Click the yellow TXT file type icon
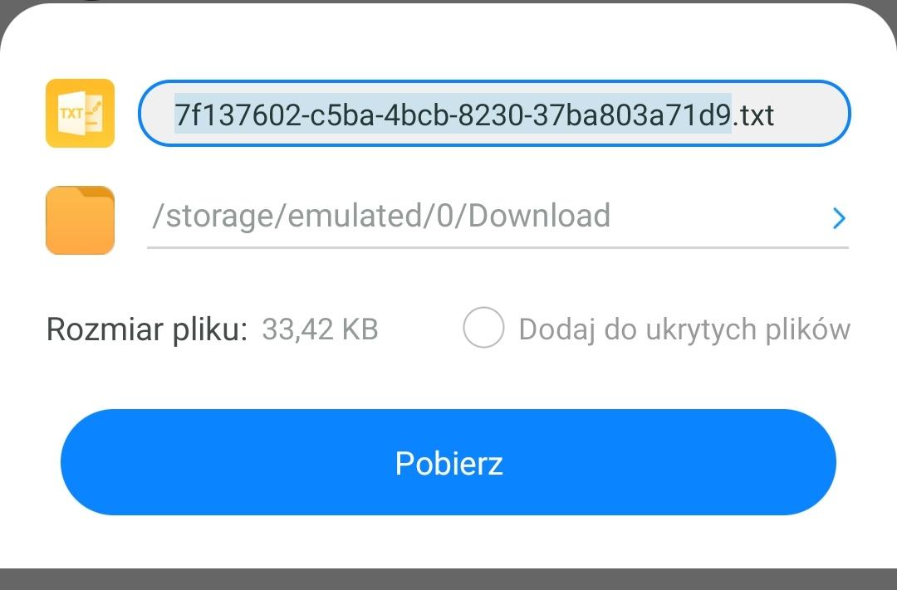This screenshot has height=590, width=897. [x=80, y=113]
